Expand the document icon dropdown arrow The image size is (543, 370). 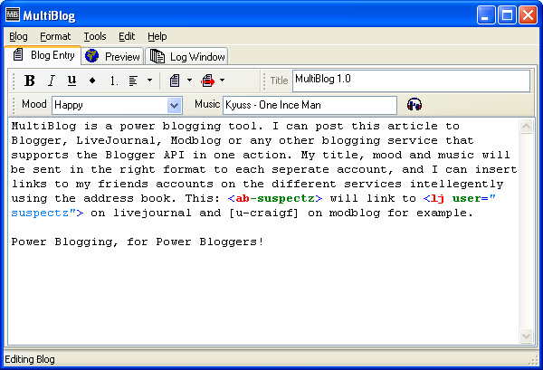click(189, 81)
